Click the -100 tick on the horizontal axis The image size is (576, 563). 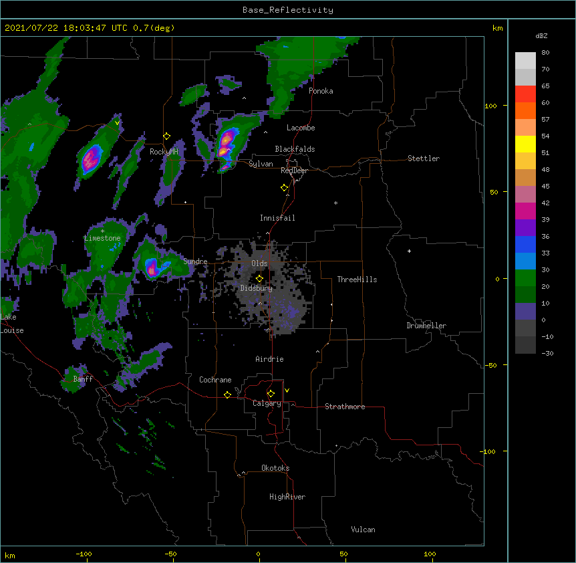84,554
